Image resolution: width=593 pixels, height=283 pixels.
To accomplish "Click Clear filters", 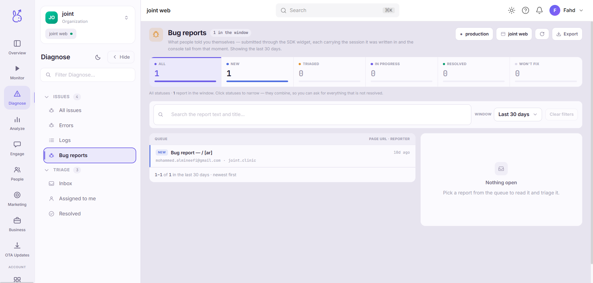I will click(x=561, y=114).
